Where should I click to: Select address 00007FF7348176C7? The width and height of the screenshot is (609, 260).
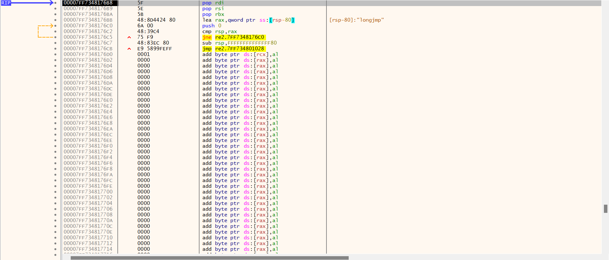pos(88,43)
